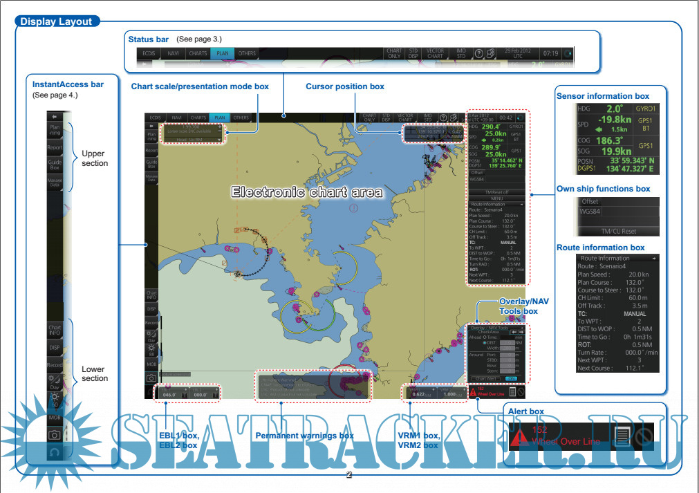Click the undo icon at InstantAccess bar bottom
This screenshot has height=493, width=699.
54,453
